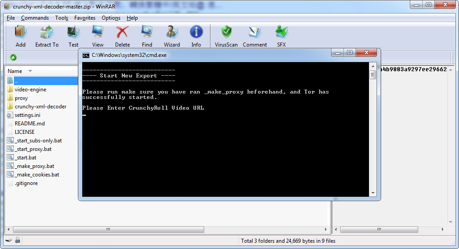The image size is (459, 249).
Task: Click the Delete toolbar icon
Action: (122, 36)
